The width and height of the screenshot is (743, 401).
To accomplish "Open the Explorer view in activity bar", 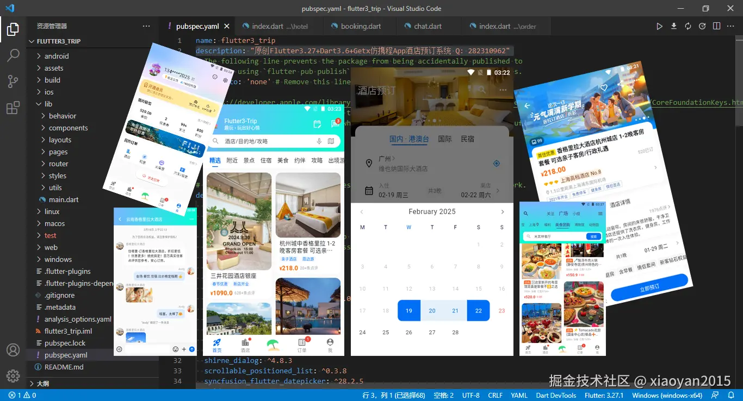I will point(13,29).
